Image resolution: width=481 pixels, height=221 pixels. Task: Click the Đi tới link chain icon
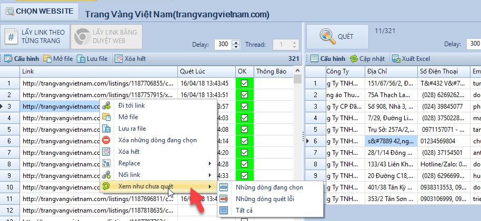pyautogui.click(x=106, y=106)
